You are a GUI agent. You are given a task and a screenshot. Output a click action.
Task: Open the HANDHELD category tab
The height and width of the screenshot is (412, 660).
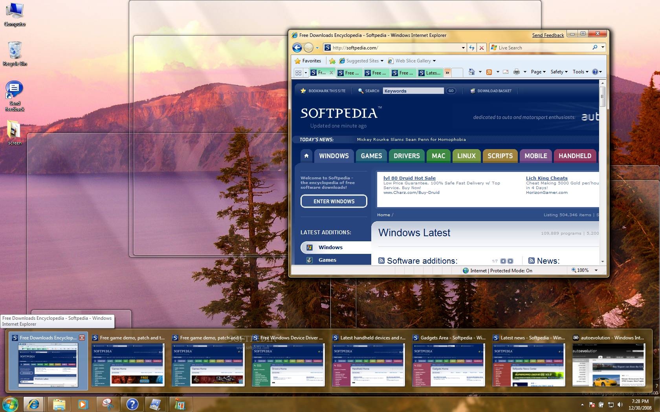[575, 156]
